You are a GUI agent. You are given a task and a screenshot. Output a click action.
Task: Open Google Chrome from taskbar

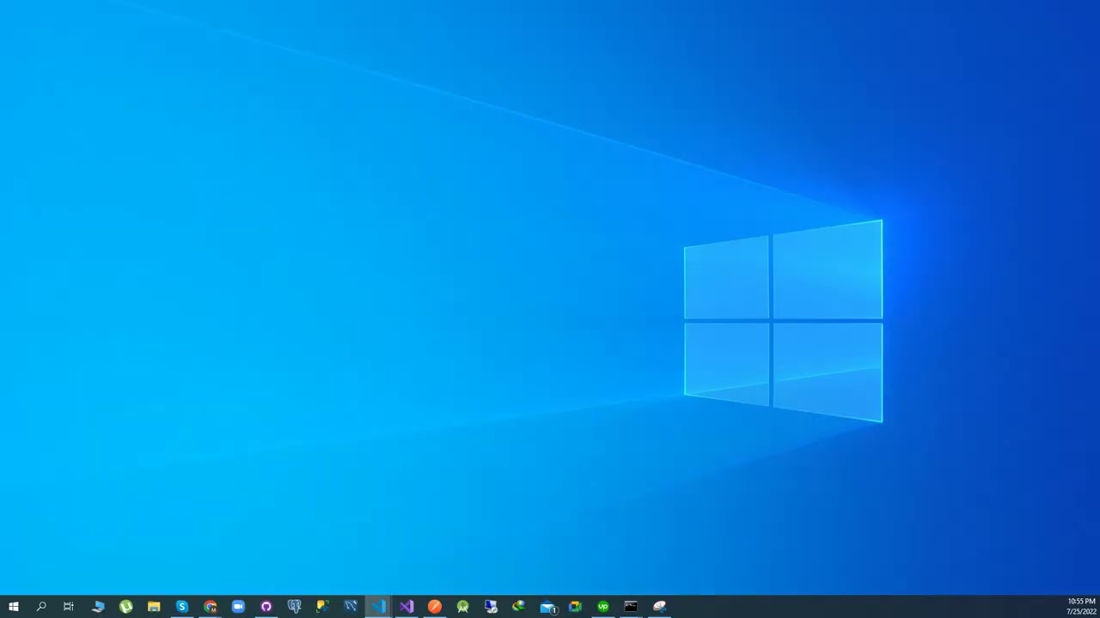click(211, 607)
